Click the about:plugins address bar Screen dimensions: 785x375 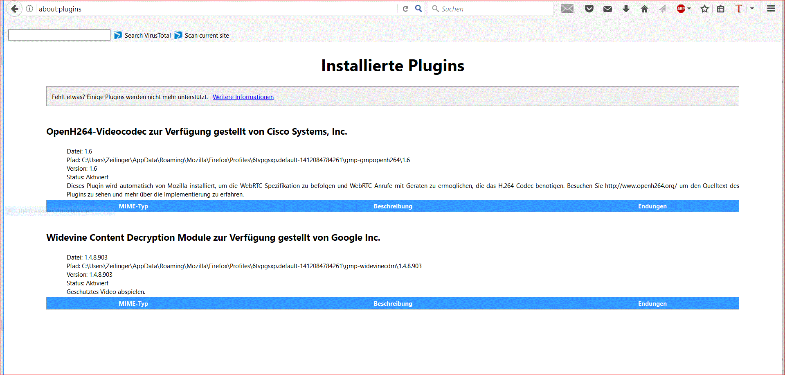coord(217,9)
